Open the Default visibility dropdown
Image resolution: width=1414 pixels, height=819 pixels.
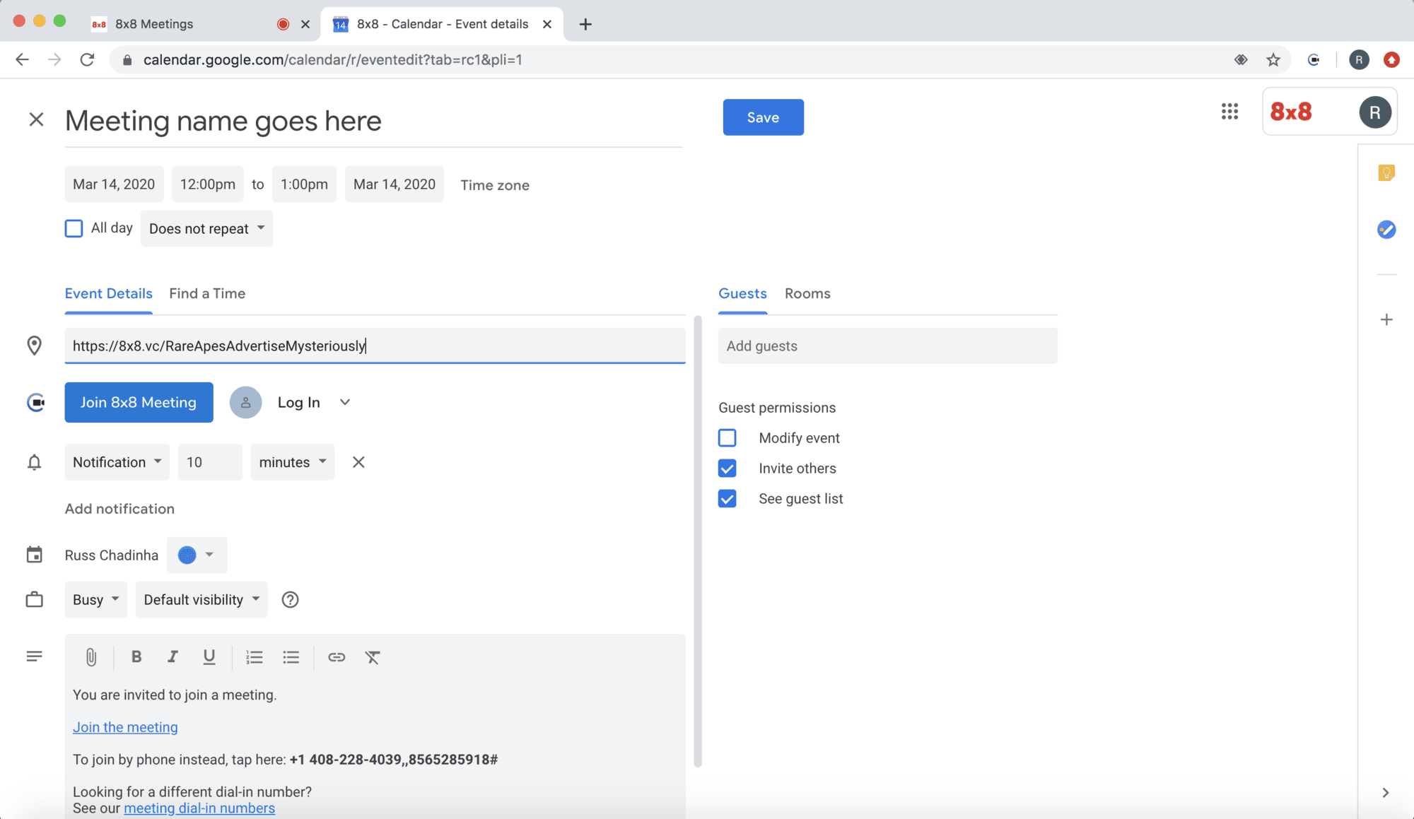click(x=201, y=599)
